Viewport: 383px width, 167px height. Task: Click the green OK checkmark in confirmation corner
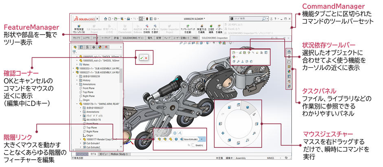141,58
